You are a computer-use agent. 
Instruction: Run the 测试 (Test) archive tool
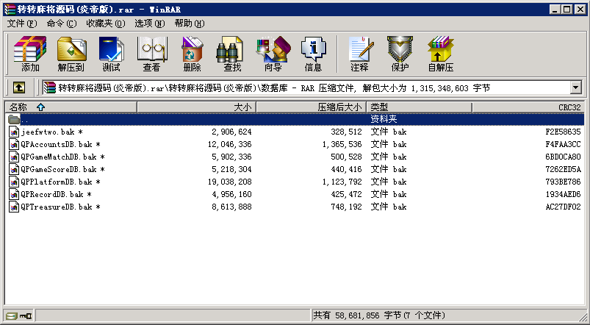(x=111, y=54)
